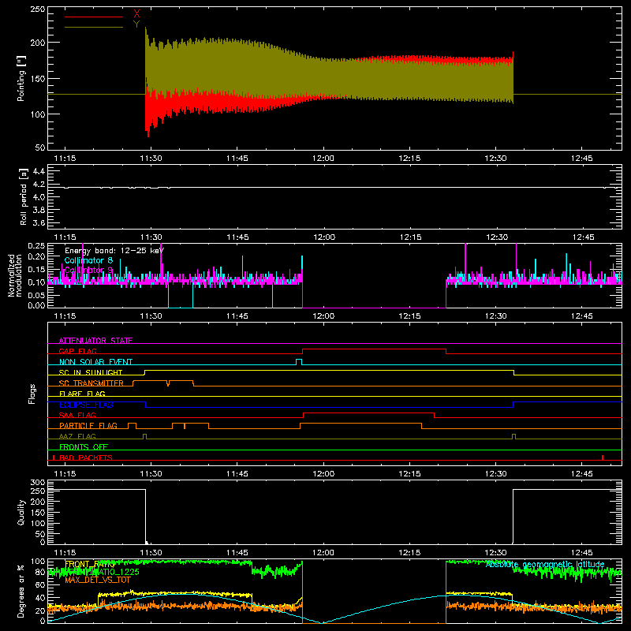Click the NON_SOLAR_EVENT flag label
The width and height of the screenshot is (631, 631).
95,362
